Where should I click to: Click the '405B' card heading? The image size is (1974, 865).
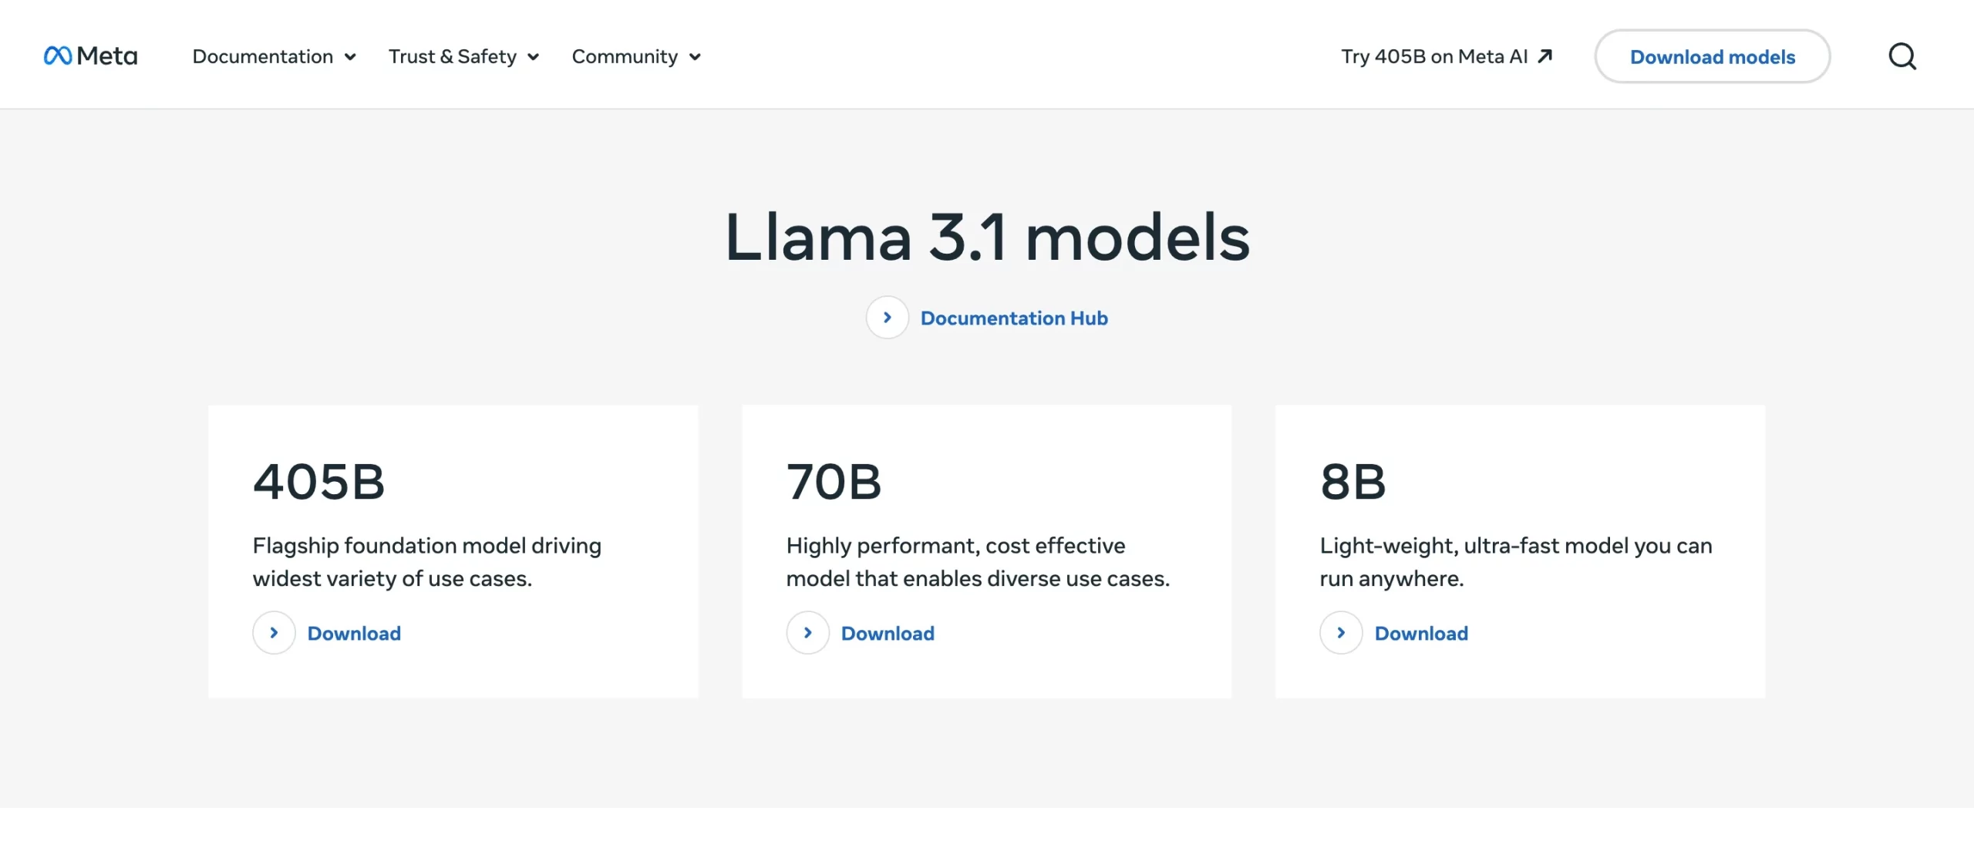click(318, 482)
